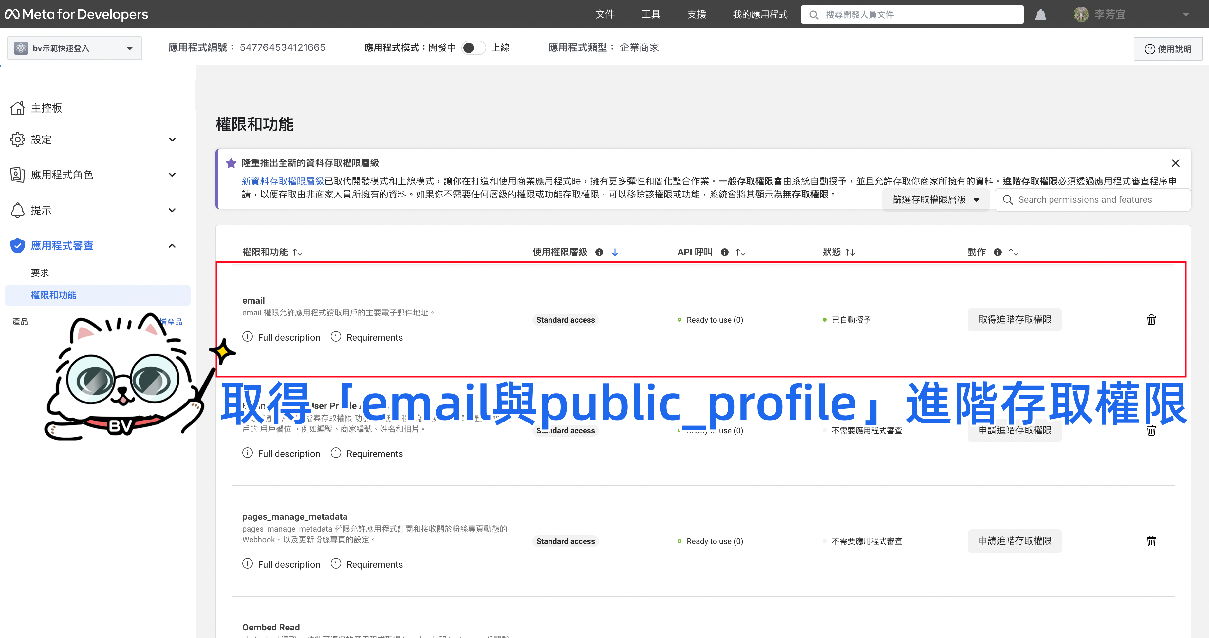
Task: Open the 篩選存取權限層級 filter dropdown
Action: 935,199
